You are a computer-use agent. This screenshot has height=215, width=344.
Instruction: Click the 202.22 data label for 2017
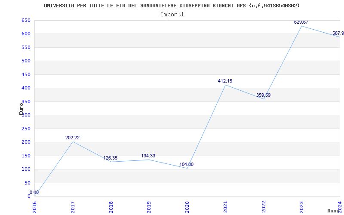tap(72, 138)
